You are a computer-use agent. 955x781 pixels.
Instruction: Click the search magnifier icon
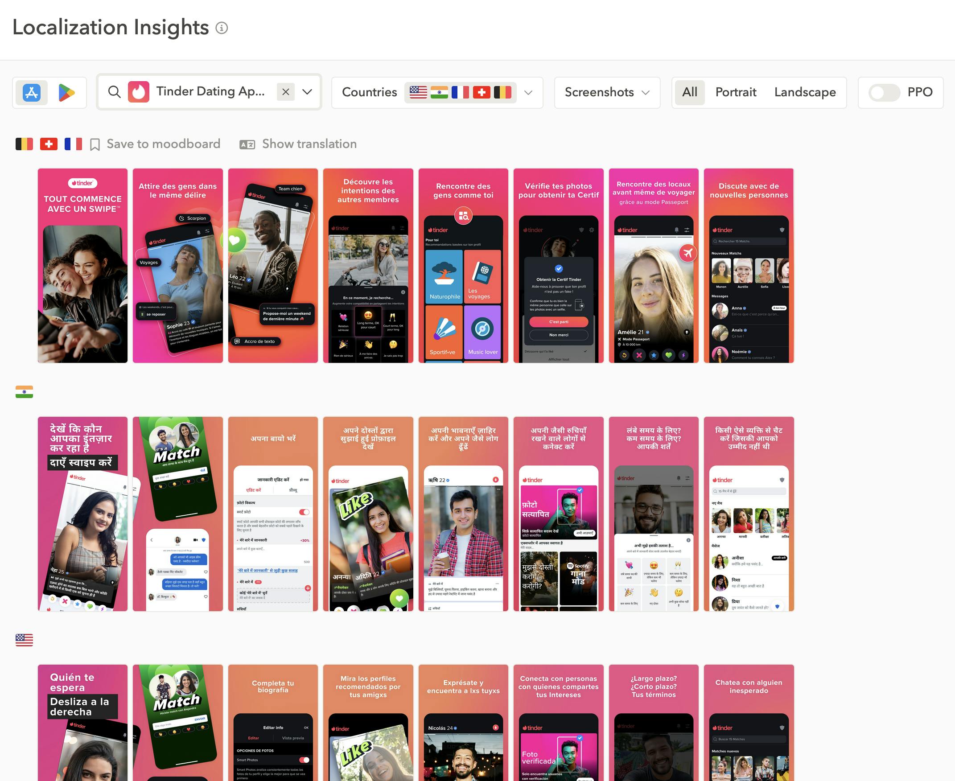(114, 92)
